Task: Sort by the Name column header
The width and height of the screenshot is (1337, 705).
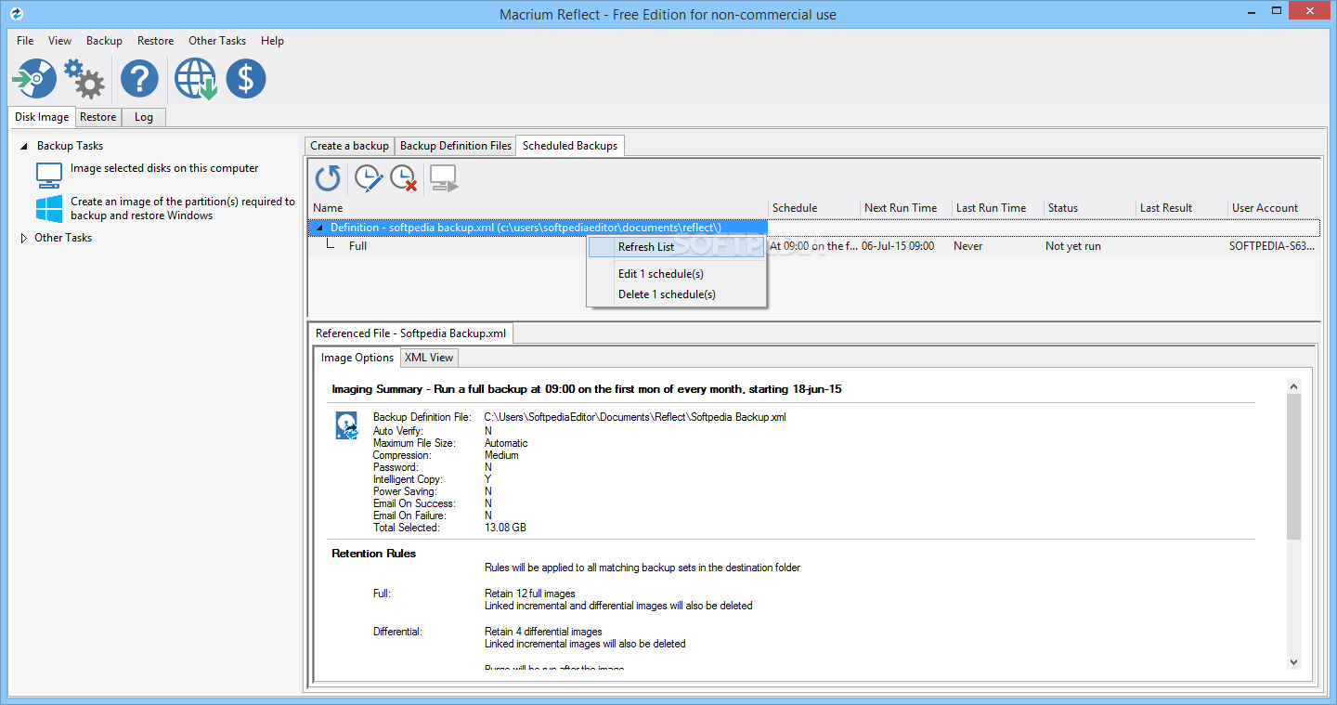Action: click(539, 208)
